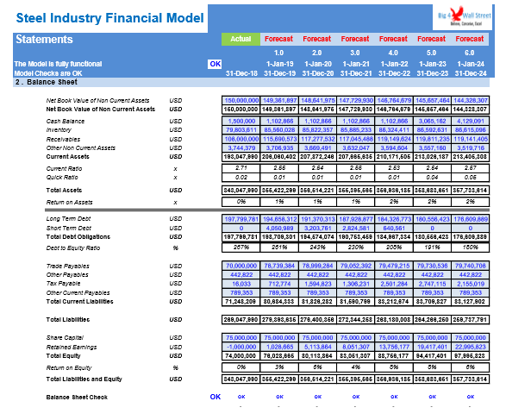
Task: Click Retained Earnings cell for 31-Dec-18
Action: [241, 347]
